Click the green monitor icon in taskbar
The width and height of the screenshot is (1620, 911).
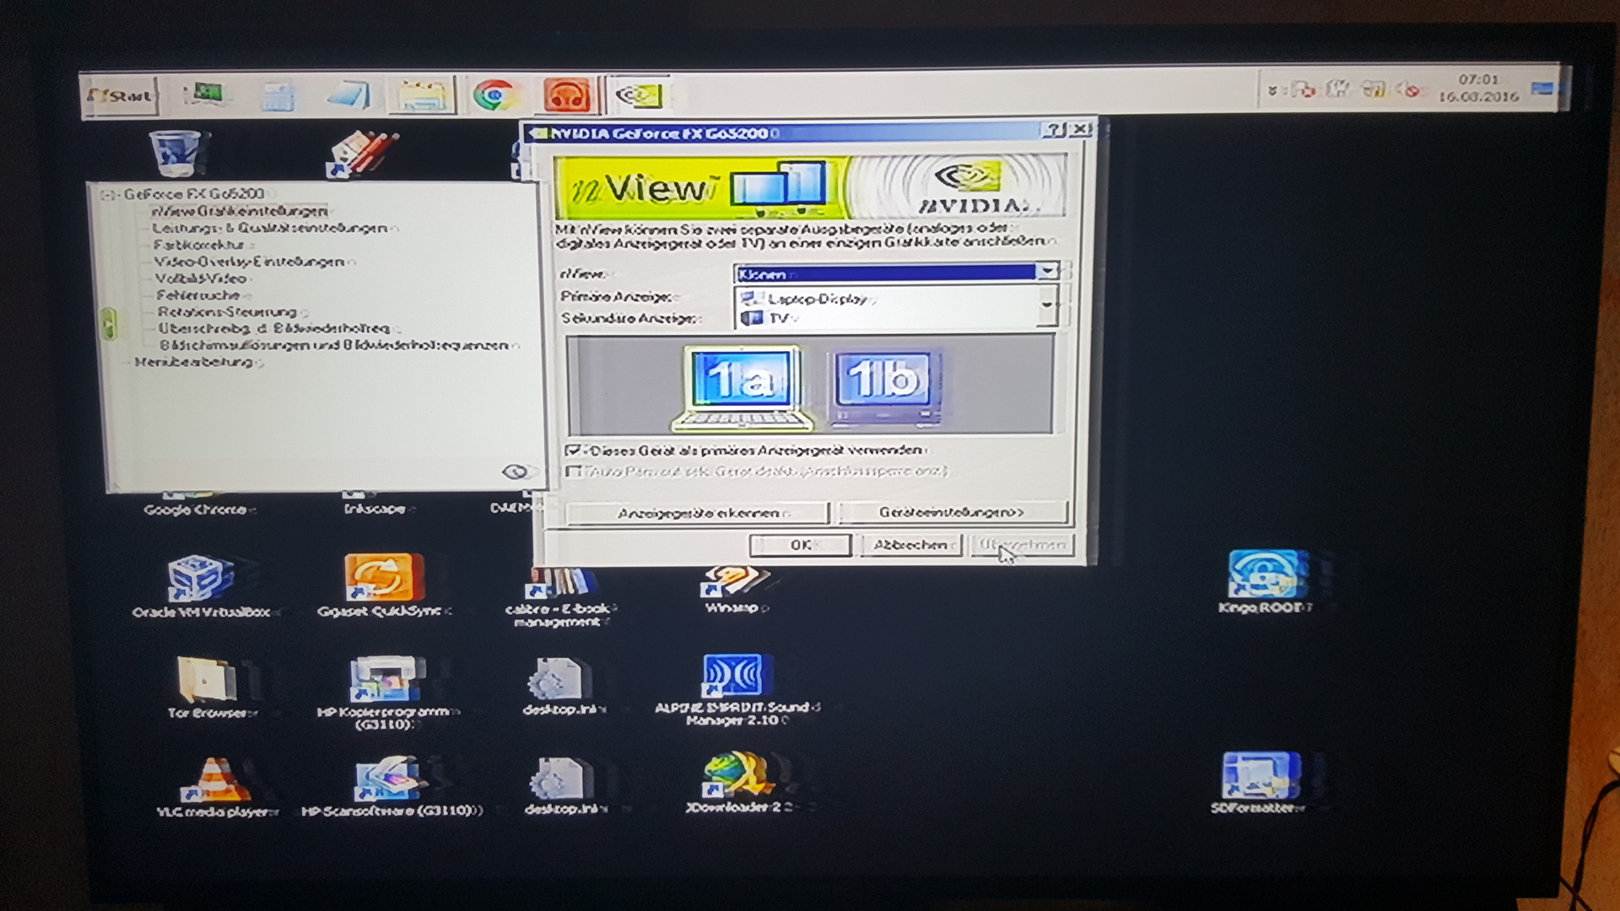point(206,94)
